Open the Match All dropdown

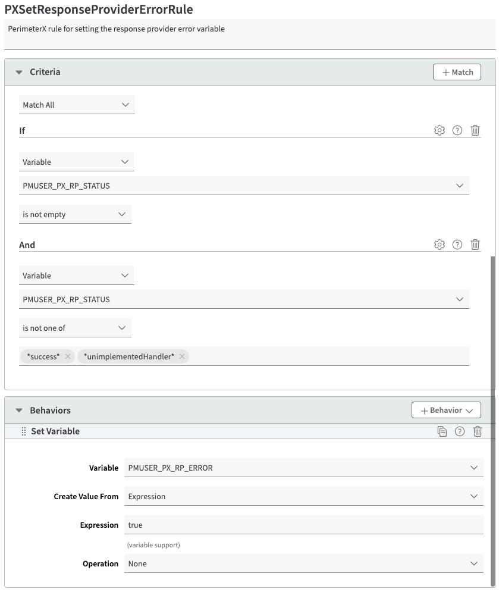pyautogui.click(x=77, y=105)
